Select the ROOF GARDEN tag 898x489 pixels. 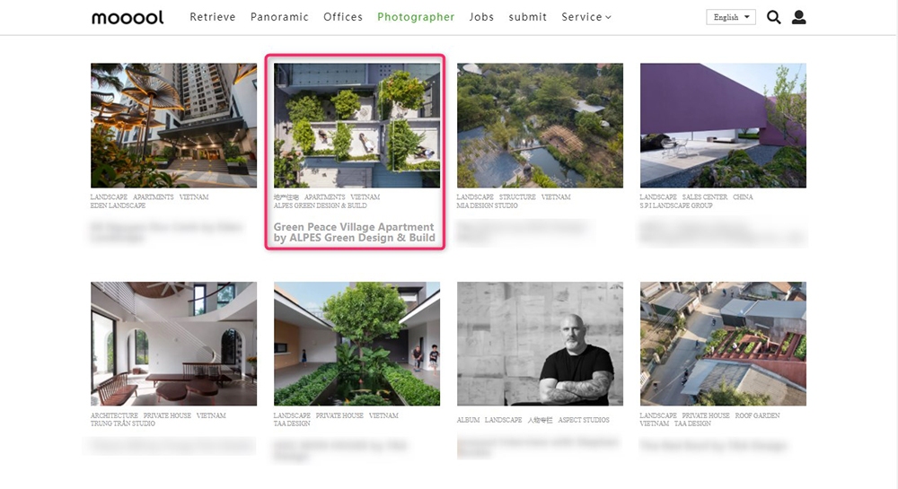point(757,415)
